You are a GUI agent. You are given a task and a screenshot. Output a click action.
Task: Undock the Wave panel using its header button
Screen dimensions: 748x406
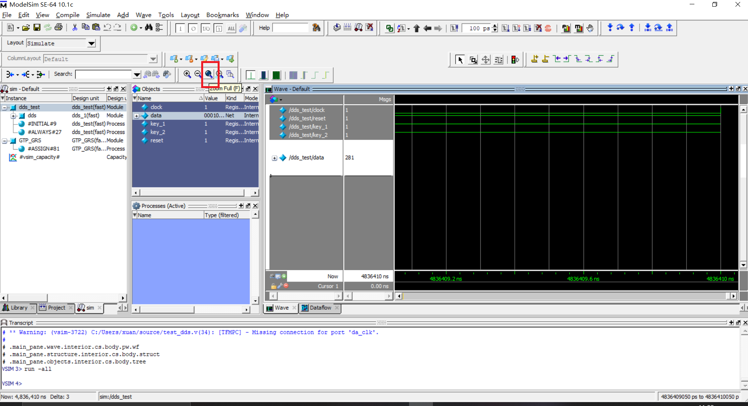pyautogui.click(x=737, y=89)
